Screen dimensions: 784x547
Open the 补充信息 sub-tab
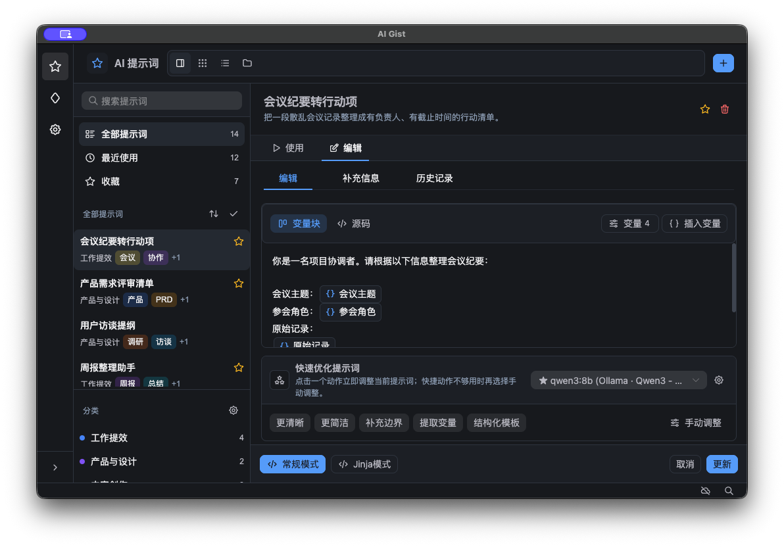(360, 179)
